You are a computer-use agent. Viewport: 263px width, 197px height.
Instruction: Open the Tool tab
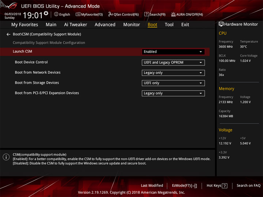click(169, 25)
